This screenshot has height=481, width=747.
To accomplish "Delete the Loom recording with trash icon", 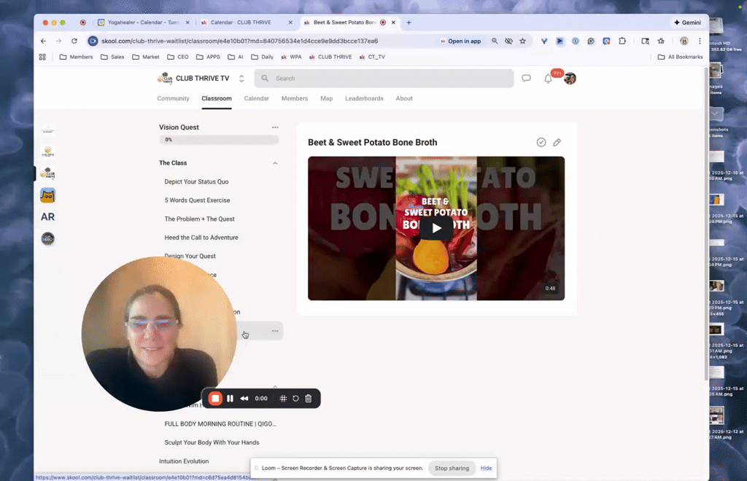I will (x=309, y=399).
